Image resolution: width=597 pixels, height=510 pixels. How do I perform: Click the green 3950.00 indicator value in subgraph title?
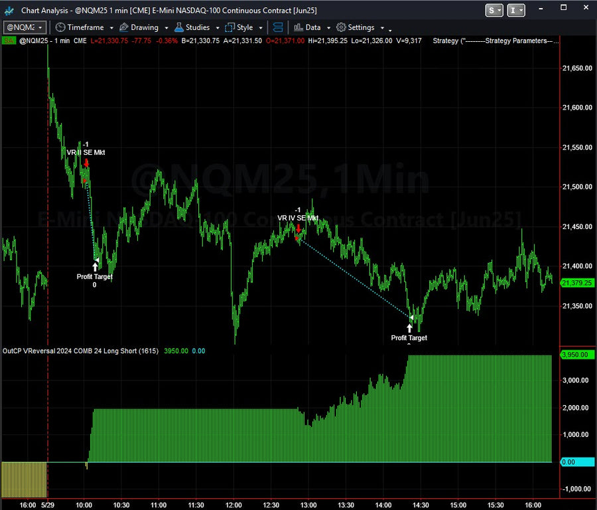pos(176,351)
